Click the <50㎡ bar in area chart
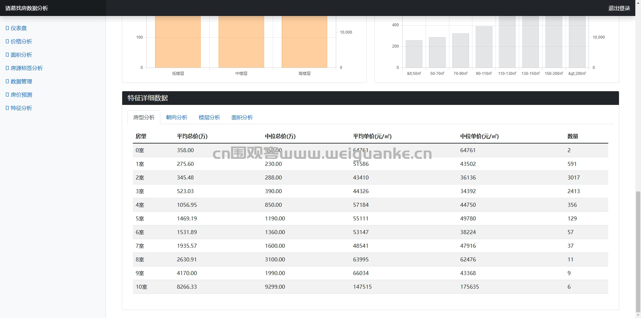 (x=414, y=54)
